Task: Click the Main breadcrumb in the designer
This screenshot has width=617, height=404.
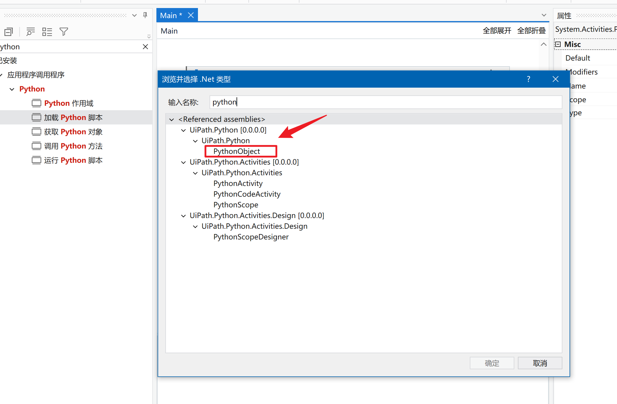Action: click(169, 31)
